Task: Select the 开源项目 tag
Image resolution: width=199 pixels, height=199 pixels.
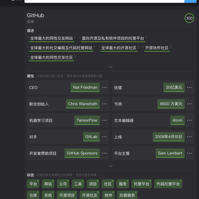Action: pos(67,195)
